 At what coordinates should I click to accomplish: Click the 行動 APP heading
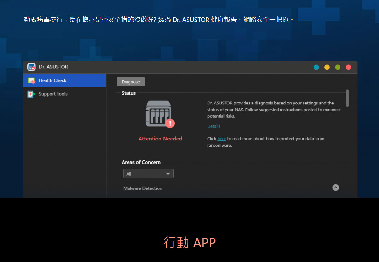[190, 242]
